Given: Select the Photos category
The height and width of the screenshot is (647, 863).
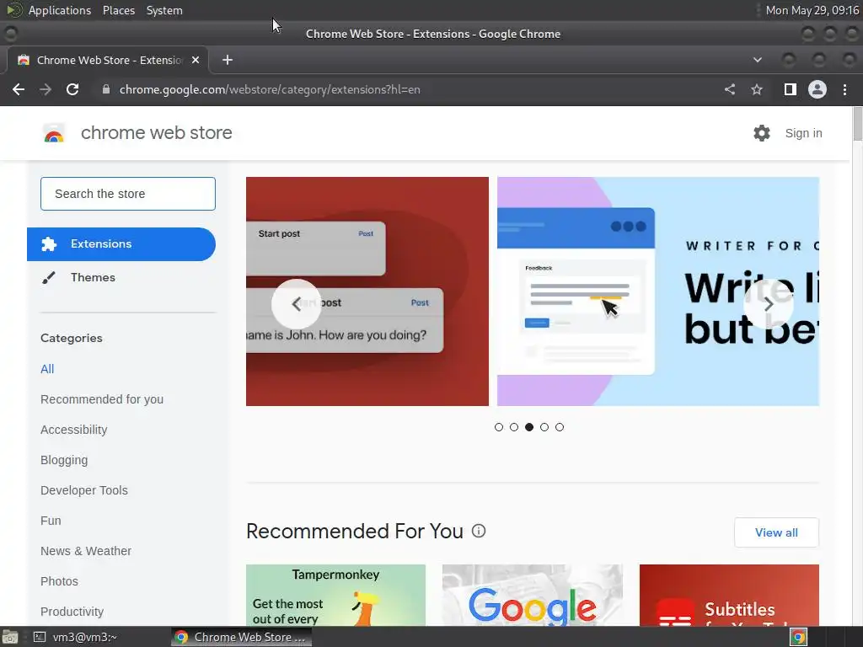Looking at the screenshot, I should [x=59, y=581].
